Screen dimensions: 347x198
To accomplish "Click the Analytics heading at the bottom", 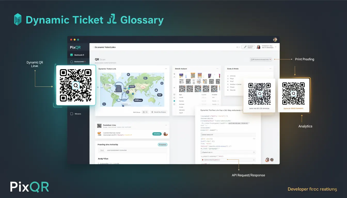I will 103,159.
